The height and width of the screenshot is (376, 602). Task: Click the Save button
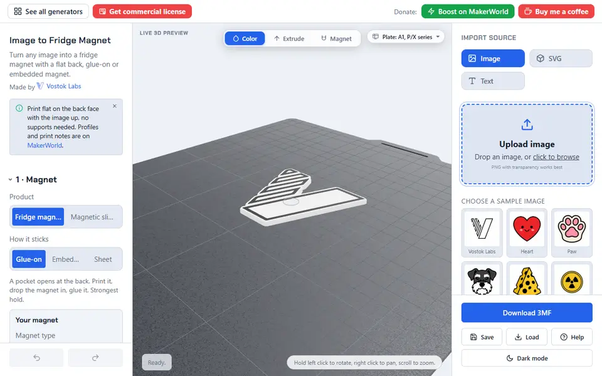(x=482, y=337)
